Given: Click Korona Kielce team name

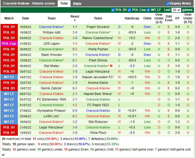Looking at the screenshot, I should click(98, 83).
